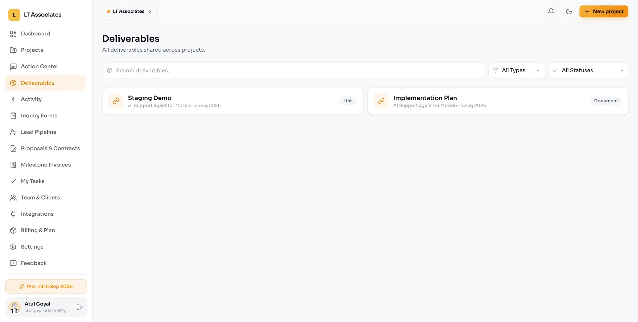Click the Proposals & Contracts document icon
The width and height of the screenshot is (638, 322).
(x=13, y=148)
